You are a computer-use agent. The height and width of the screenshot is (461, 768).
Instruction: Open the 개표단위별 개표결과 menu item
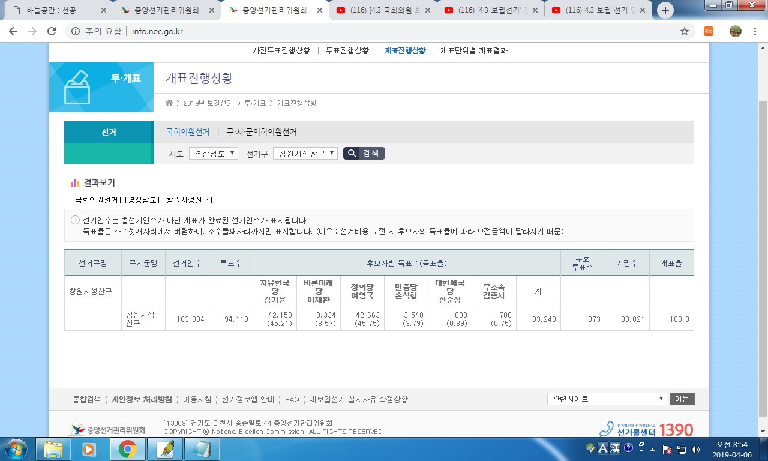473,51
